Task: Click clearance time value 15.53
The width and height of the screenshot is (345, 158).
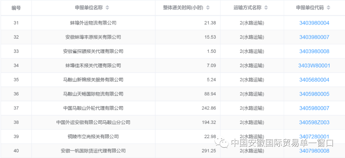Action: (x=210, y=37)
